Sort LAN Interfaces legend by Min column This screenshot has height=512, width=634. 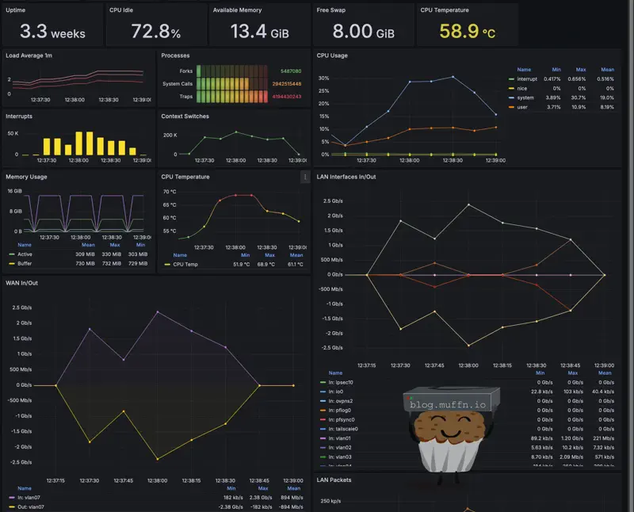point(540,373)
